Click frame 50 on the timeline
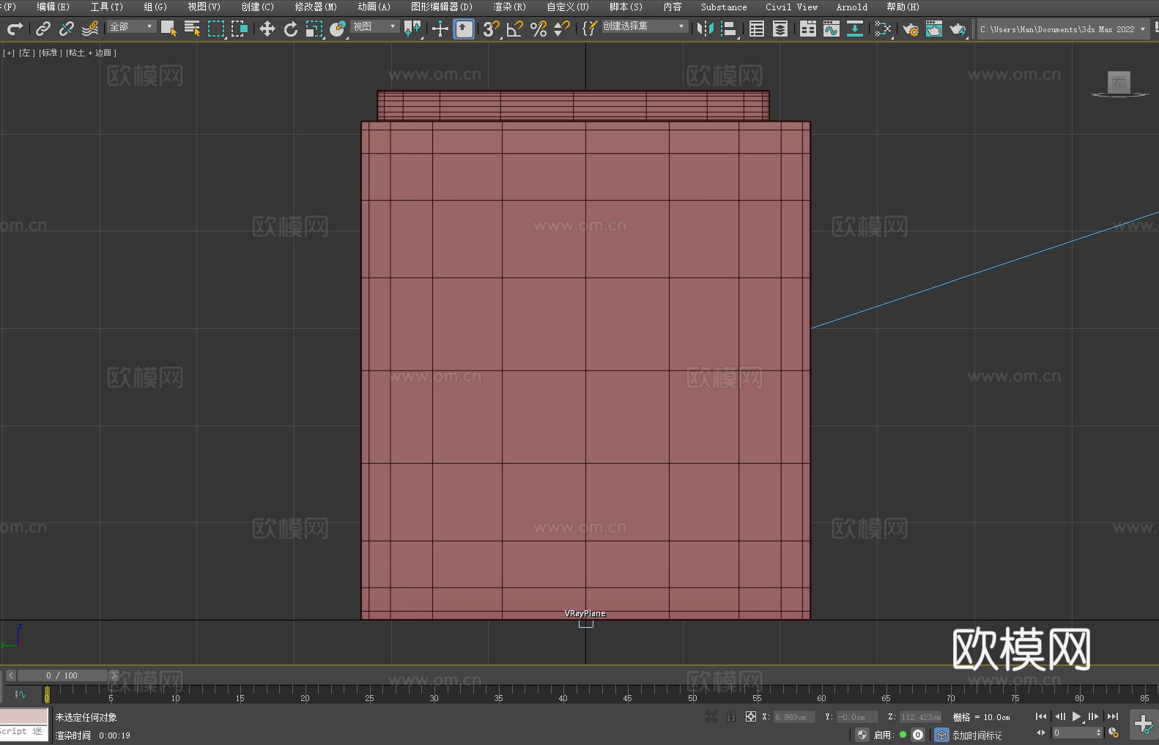Screen dimensions: 1159x745 [x=692, y=693]
